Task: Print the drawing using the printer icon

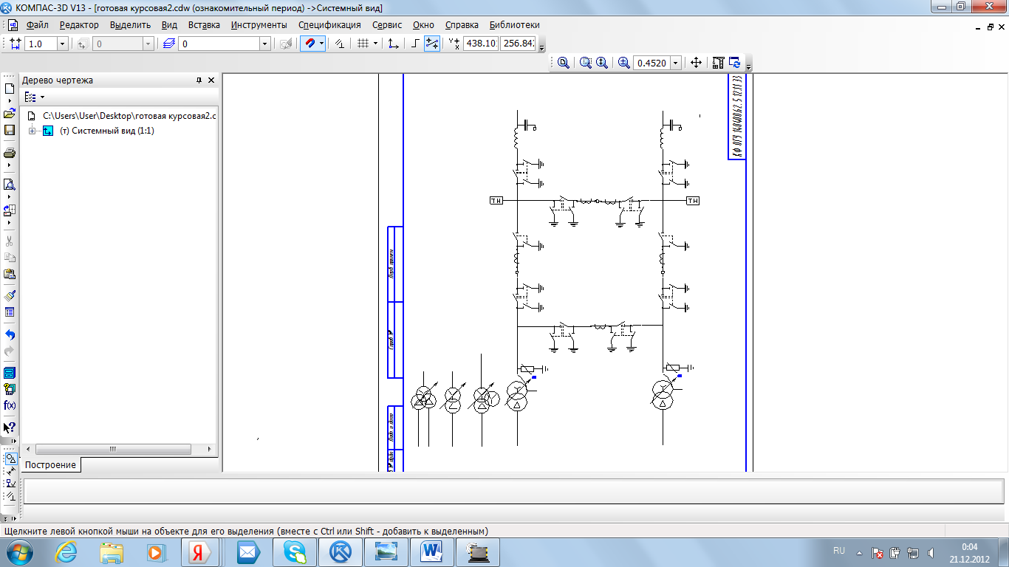Action: pos(10,154)
